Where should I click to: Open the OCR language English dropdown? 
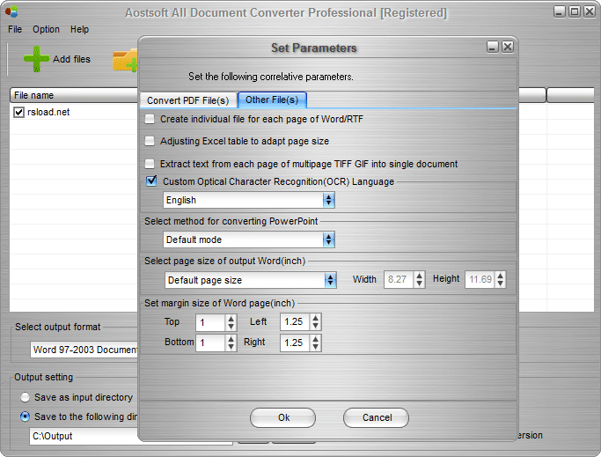(249, 200)
